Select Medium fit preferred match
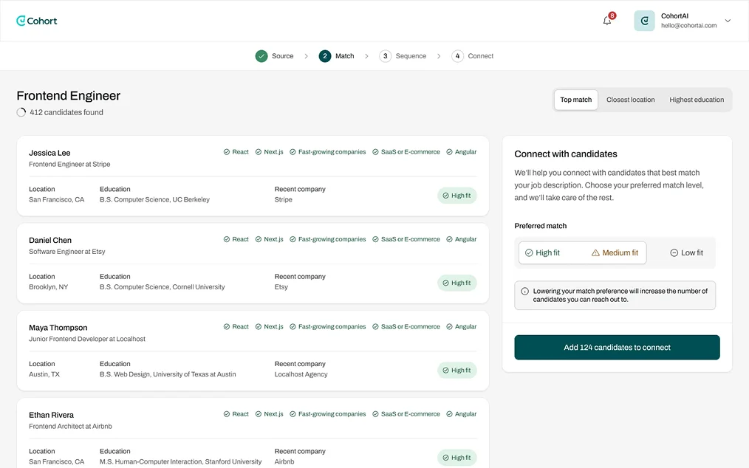Screen dimensions: 749x468 (x=615, y=252)
